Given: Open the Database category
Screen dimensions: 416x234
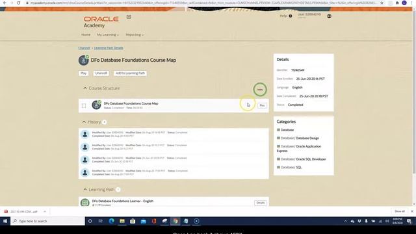Looking at the screenshot, I should [287, 130].
